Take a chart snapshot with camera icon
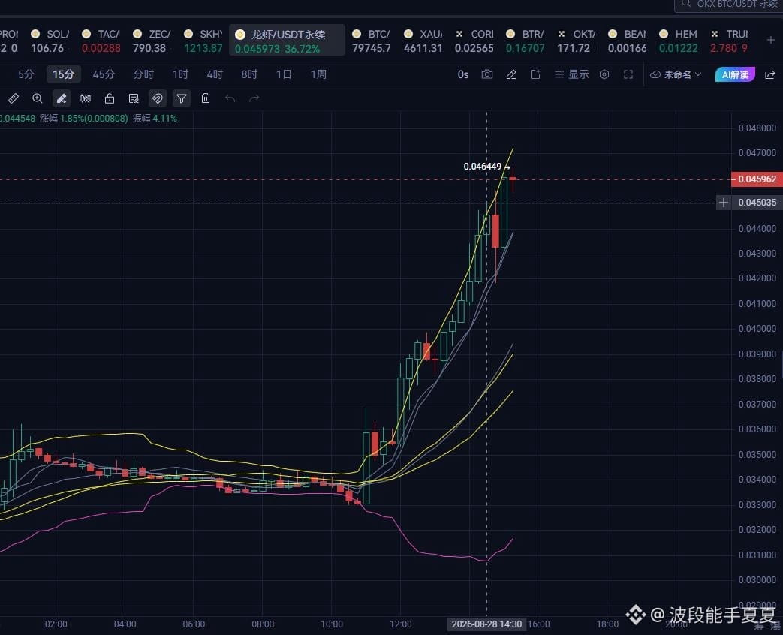This screenshot has height=635, width=783. 487,74
